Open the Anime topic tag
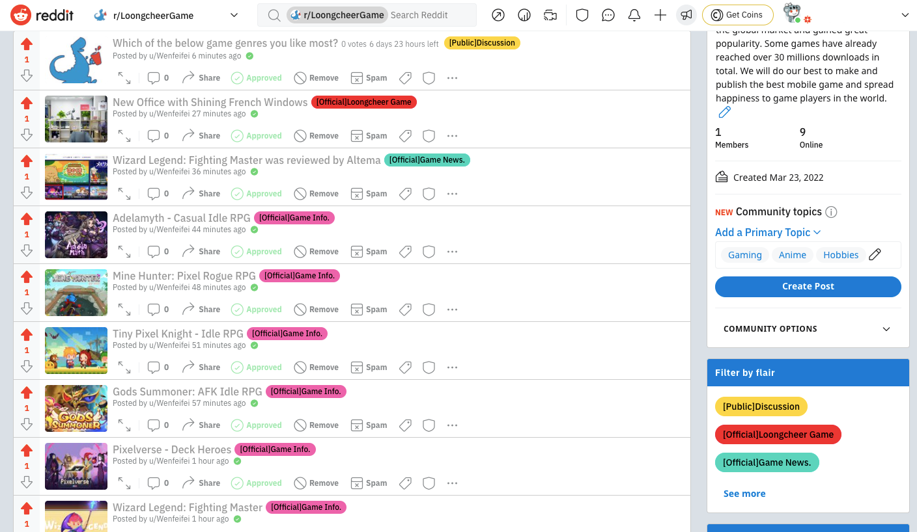The image size is (917, 532). (x=793, y=255)
